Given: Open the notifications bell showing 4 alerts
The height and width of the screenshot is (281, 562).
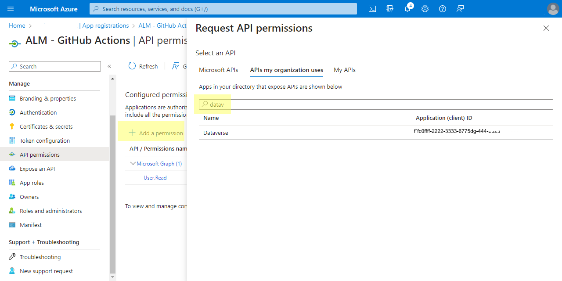Looking at the screenshot, I should [407, 9].
